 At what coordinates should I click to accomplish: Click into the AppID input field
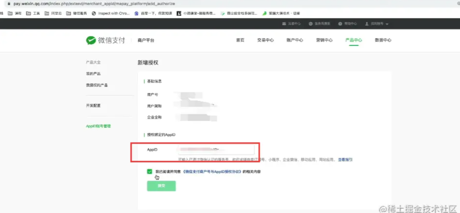tap(216, 150)
